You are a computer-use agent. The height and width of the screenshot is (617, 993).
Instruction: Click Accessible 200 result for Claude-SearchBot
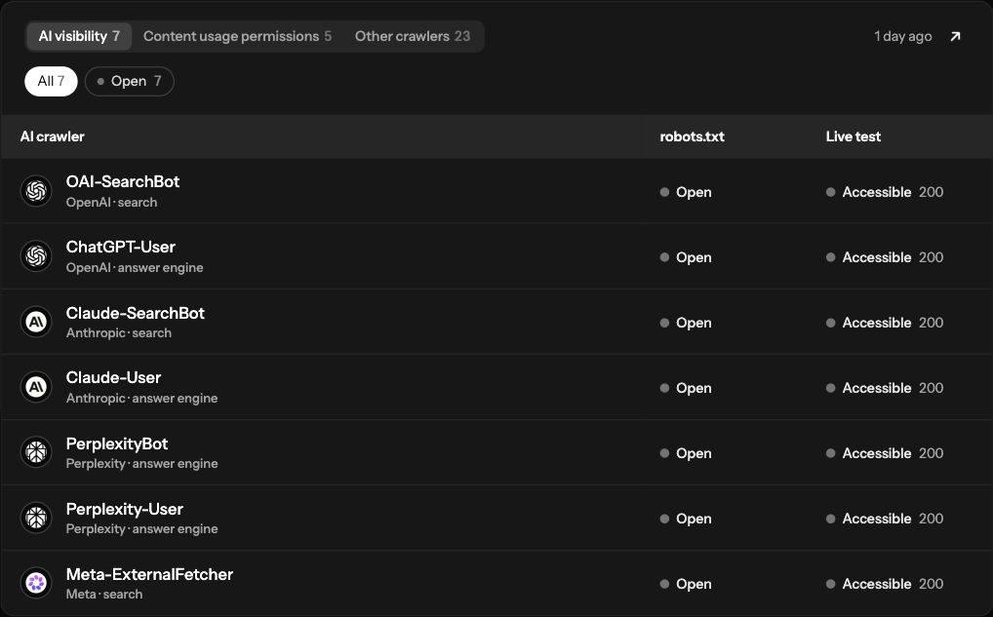(x=885, y=323)
